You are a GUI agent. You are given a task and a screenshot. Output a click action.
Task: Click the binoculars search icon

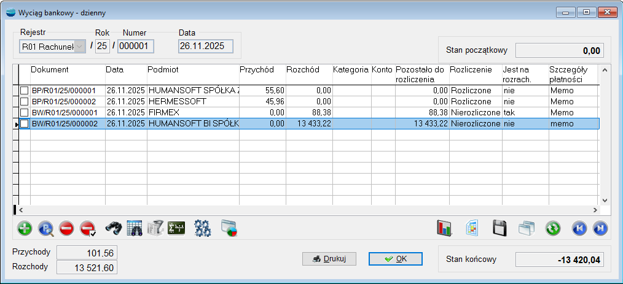pyautogui.click(x=114, y=229)
